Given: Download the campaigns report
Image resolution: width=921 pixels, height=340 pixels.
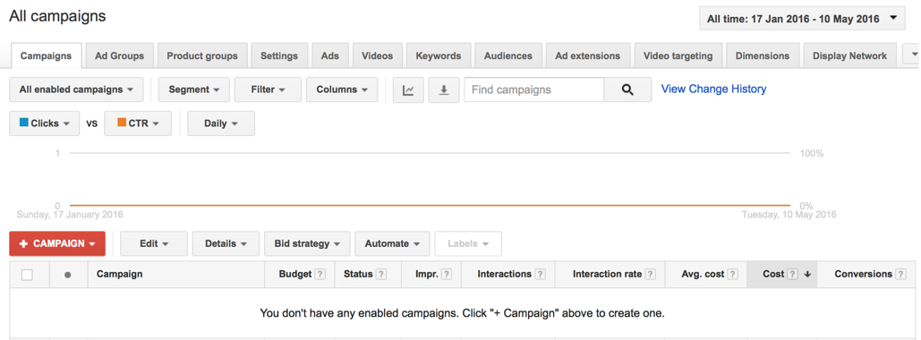Looking at the screenshot, I should (x=444, y=89).
